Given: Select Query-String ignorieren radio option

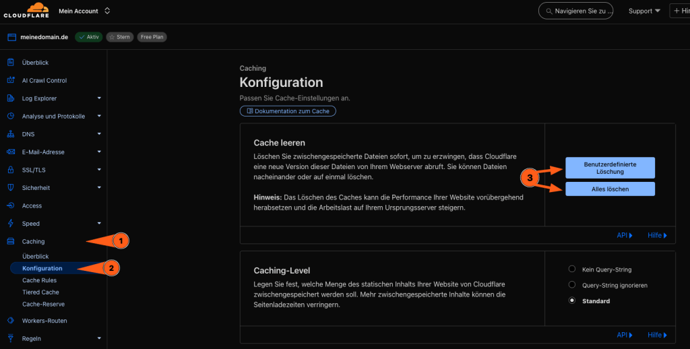Looking at the screenshot, I should 572,285.
